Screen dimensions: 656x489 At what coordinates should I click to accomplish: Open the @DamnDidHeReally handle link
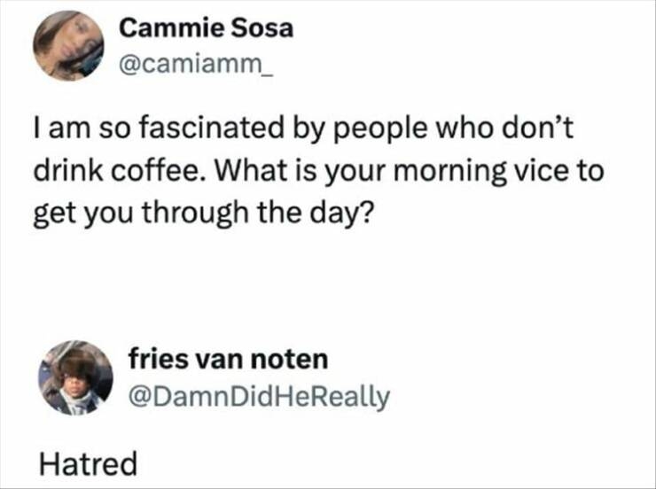point(258,396)
